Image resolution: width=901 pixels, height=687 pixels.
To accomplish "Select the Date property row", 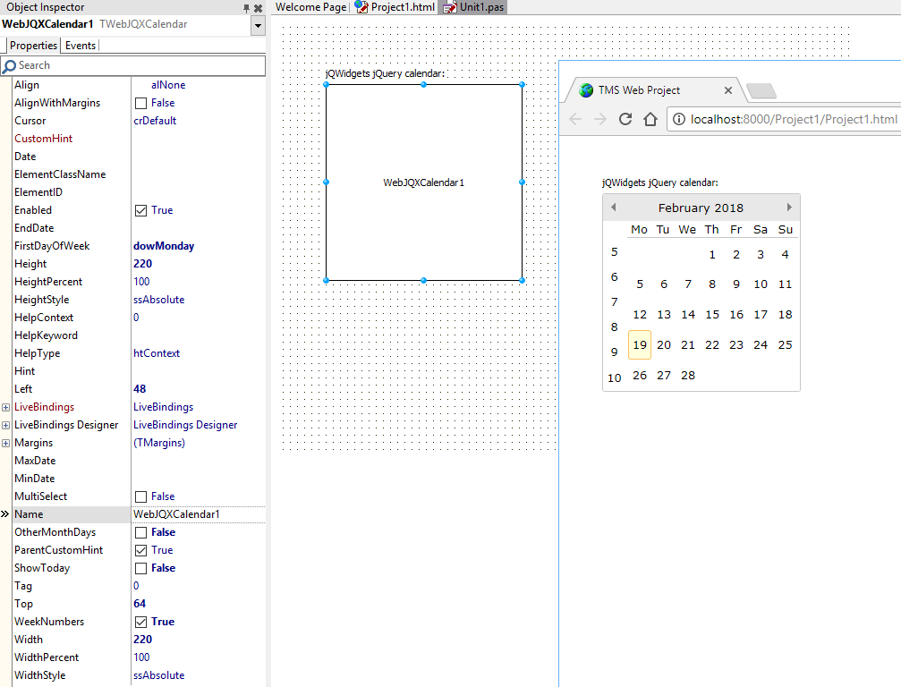I will pyautogui.click(x=139, y=157).
